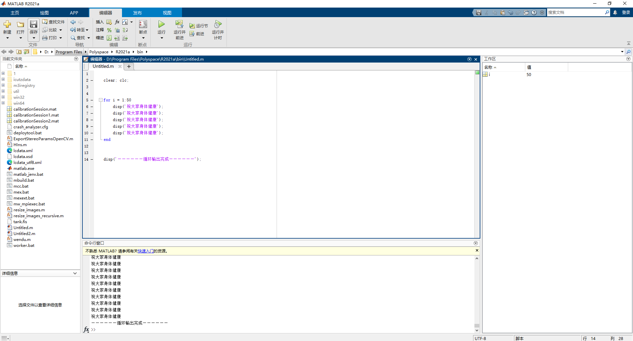Click the help question mark icon

[x=534, y=13]
